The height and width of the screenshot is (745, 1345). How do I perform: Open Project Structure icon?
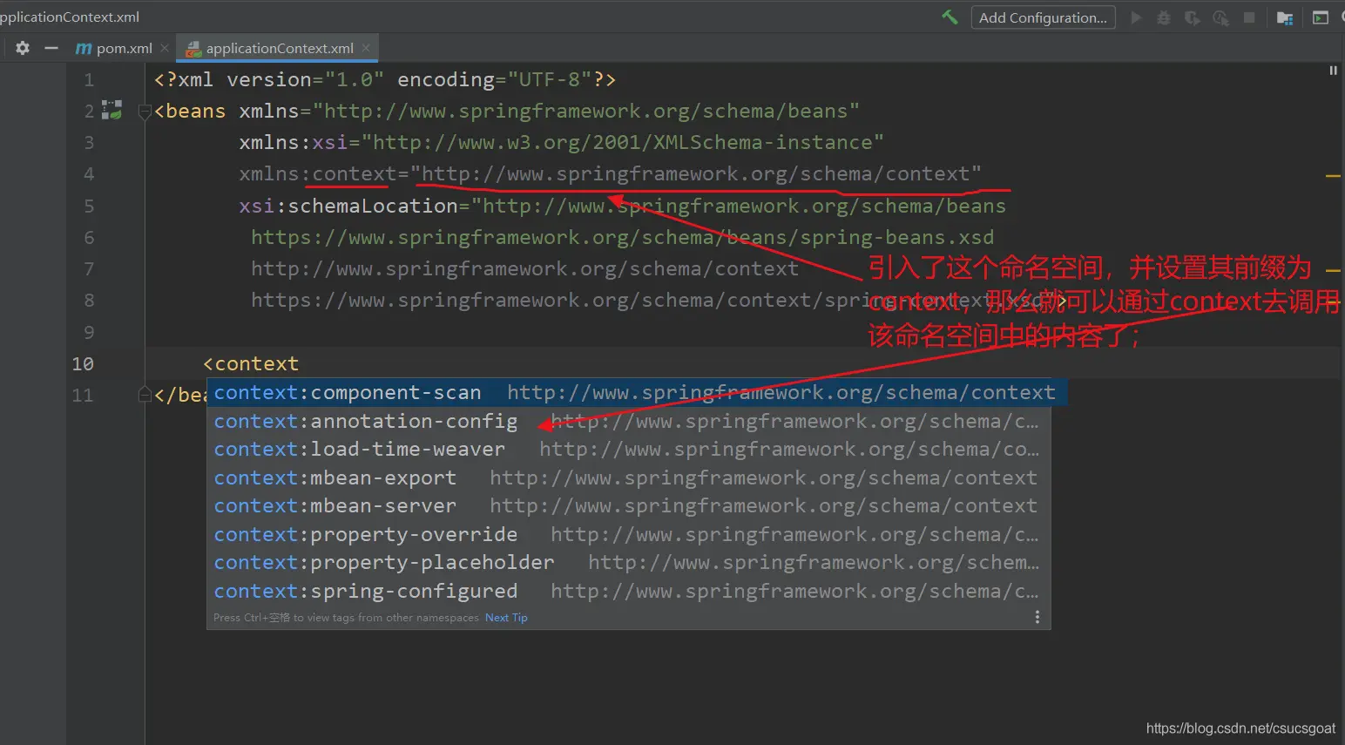coord(1285,17)
